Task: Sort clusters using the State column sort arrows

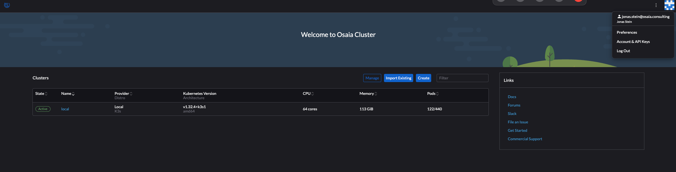Action: [46, 94]
